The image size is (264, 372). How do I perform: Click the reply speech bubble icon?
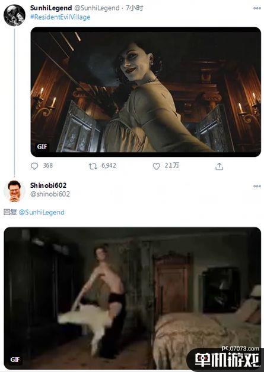34,166
